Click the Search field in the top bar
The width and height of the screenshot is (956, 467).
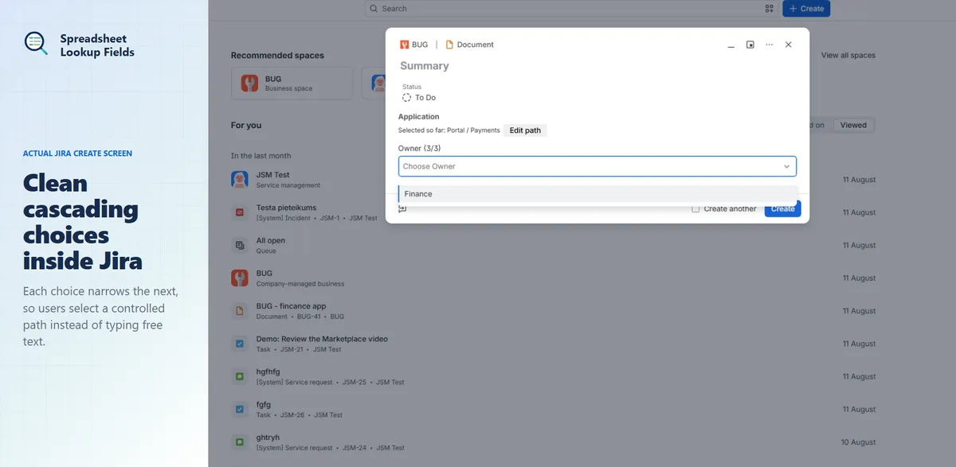[x=570, y=9]
